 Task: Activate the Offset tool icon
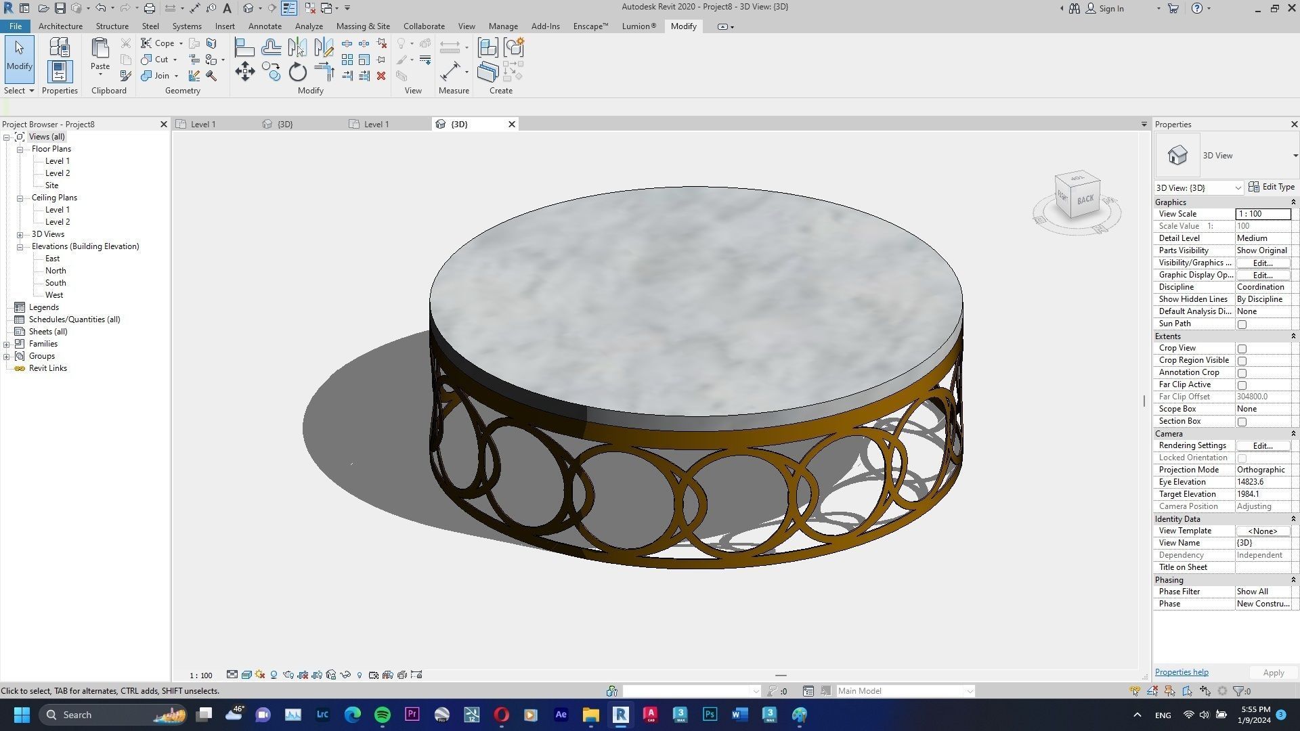pyautogui.click(x=271, y=47)
